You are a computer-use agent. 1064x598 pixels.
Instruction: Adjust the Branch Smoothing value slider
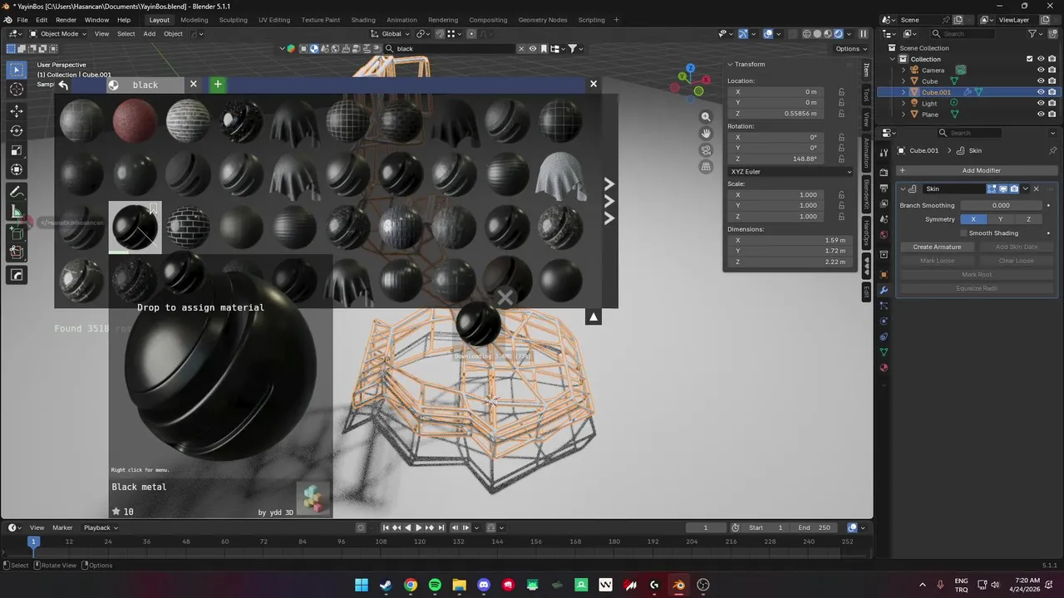point(1002,205)
